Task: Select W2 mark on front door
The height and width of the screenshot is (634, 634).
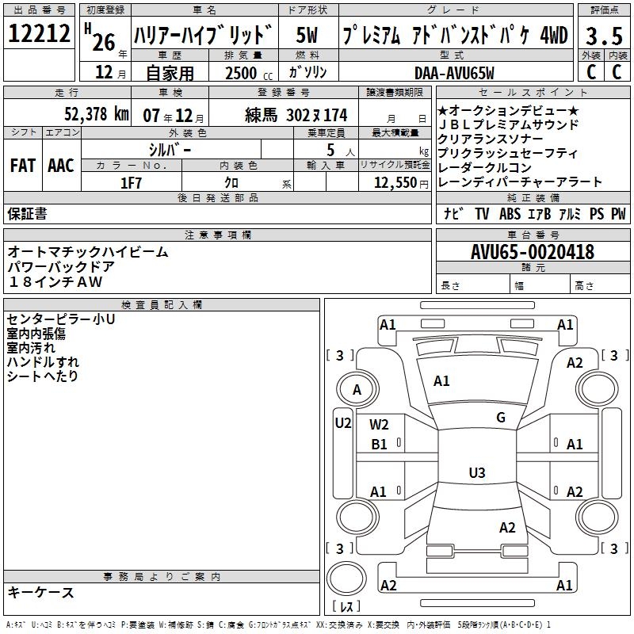Action: 379,425
